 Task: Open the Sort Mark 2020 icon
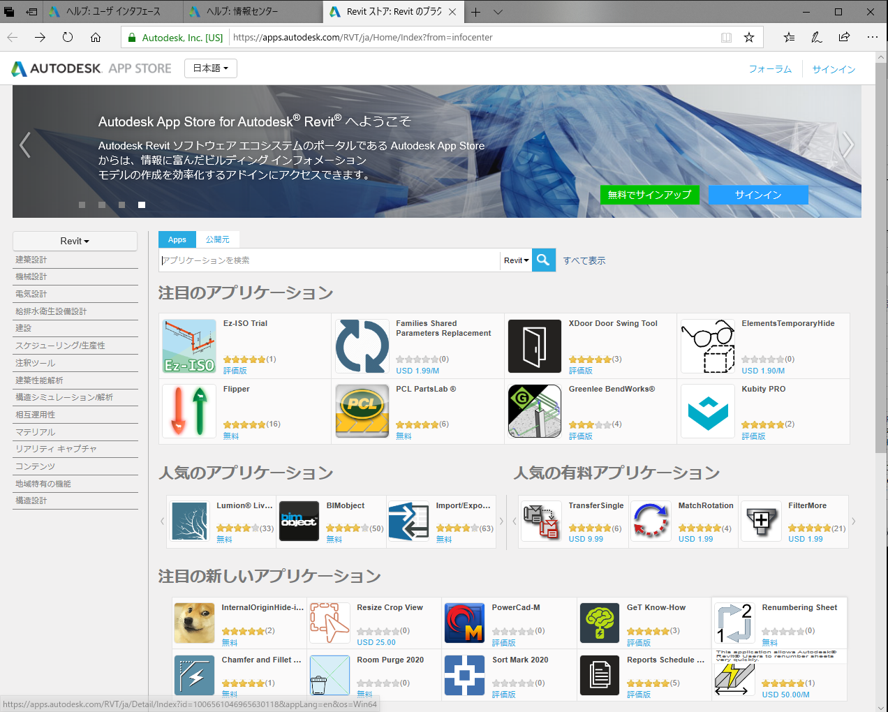464,676
